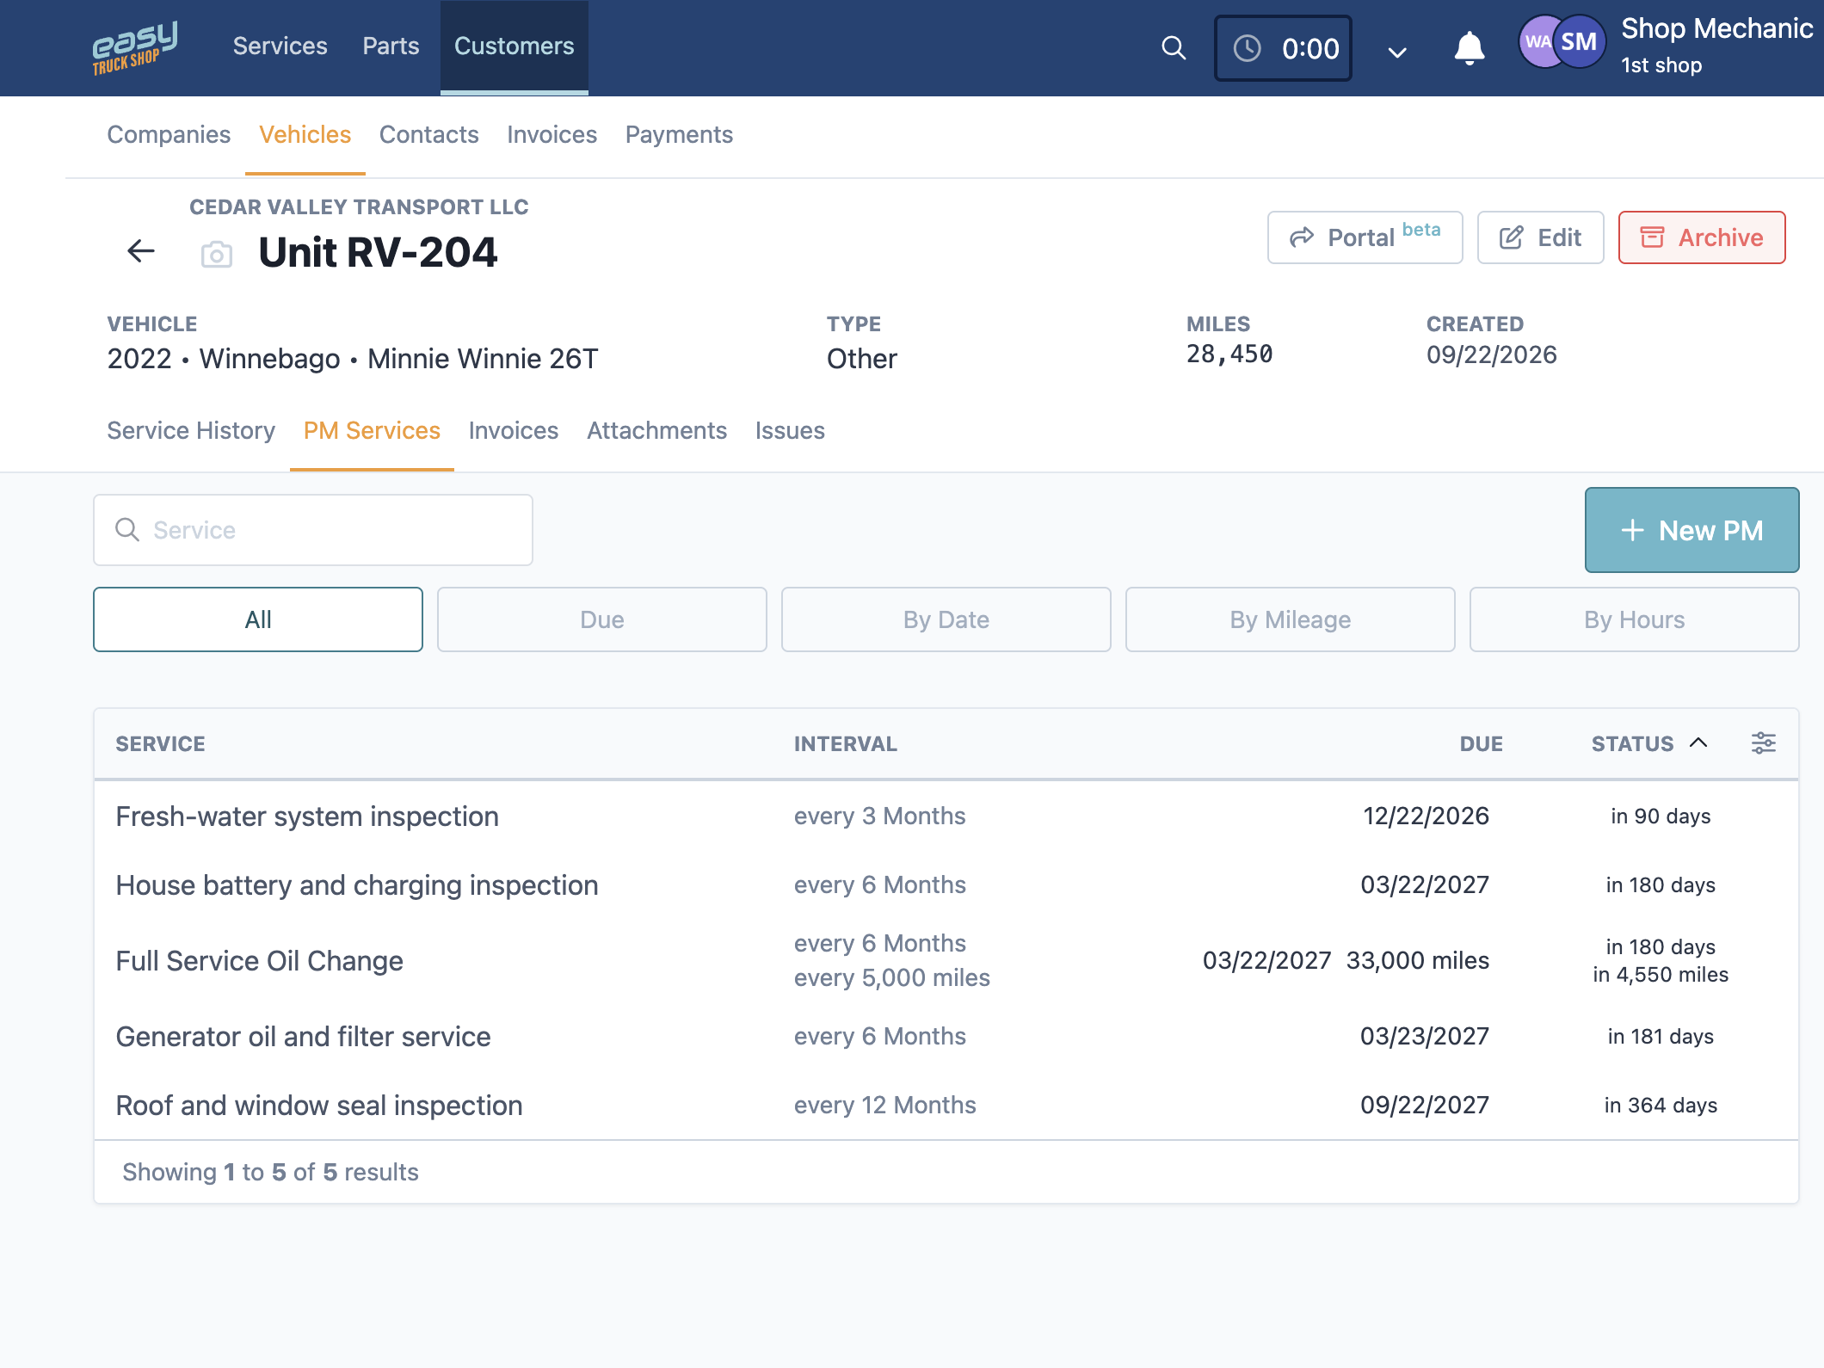Screen dimensions: 1824x1368
Task: Switch to the Payments tab
Action: pos(680,135)
